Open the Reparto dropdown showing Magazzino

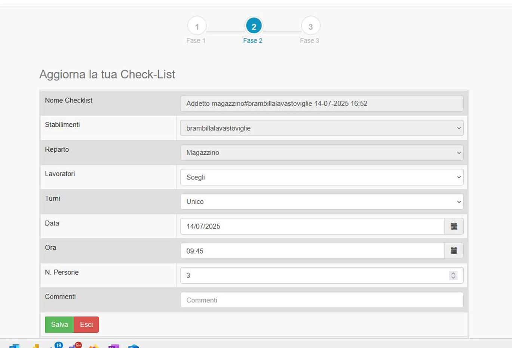coord(322,153)
